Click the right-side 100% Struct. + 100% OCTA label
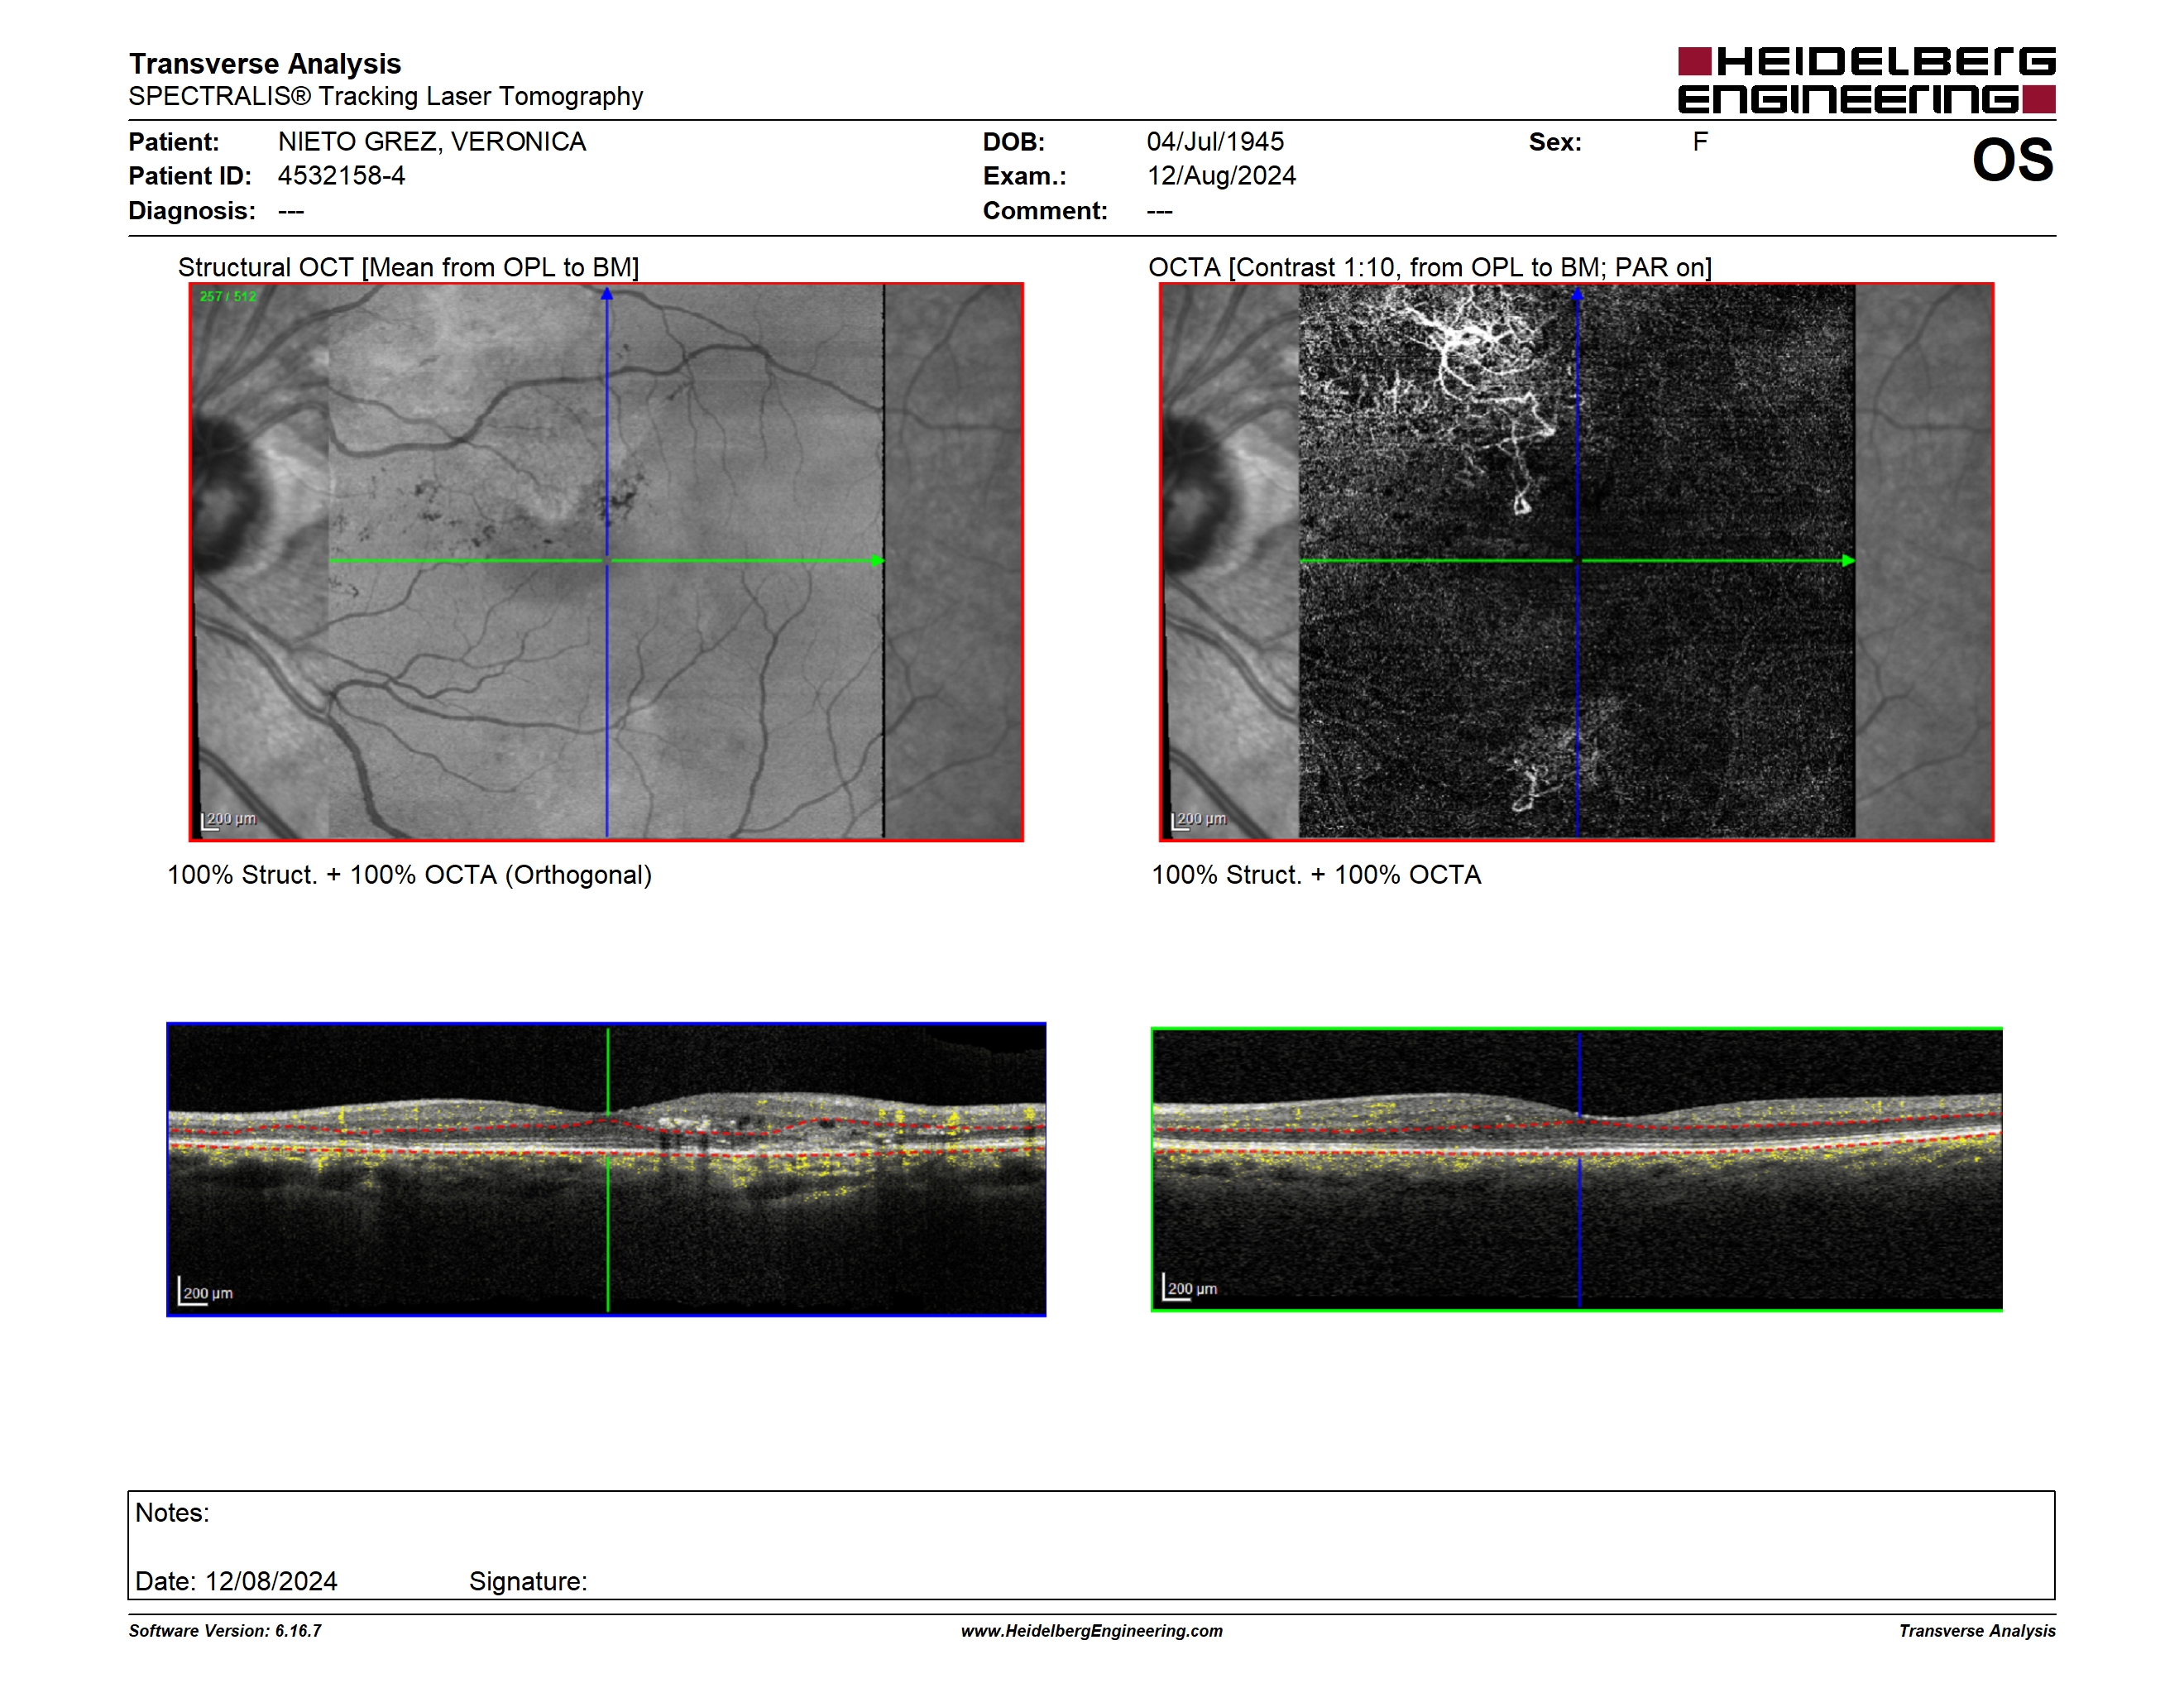Screen dimensions: 2184x1688 click(x=1316, y=875)
